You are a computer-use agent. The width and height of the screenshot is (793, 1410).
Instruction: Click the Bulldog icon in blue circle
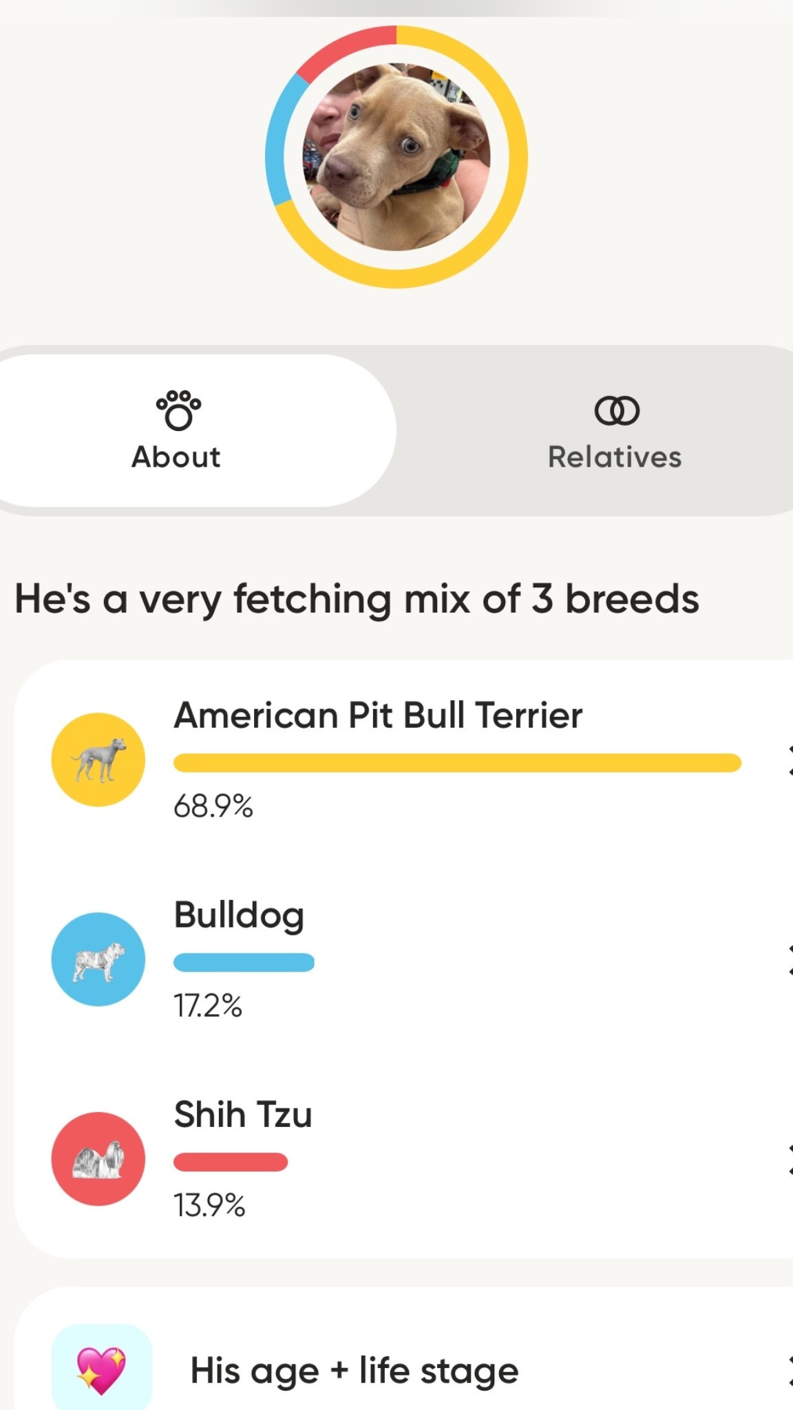(x=98, y=957)
